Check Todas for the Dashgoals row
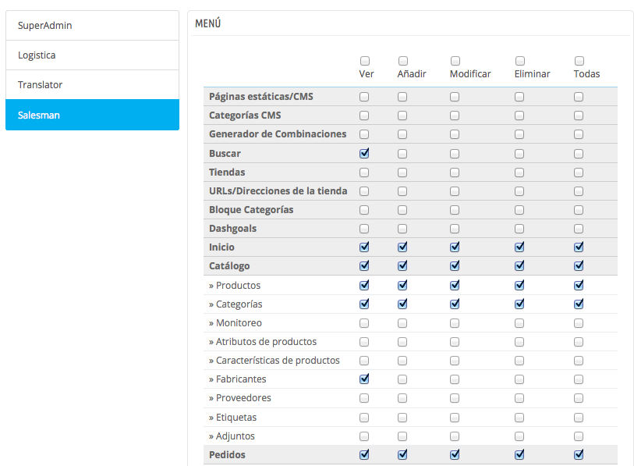634x466 pixels. click(x=579, y=229)
